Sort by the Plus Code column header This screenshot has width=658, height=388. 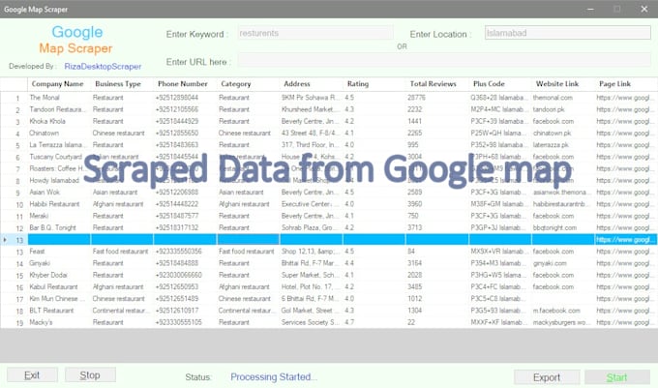click(x=500, y=84)
